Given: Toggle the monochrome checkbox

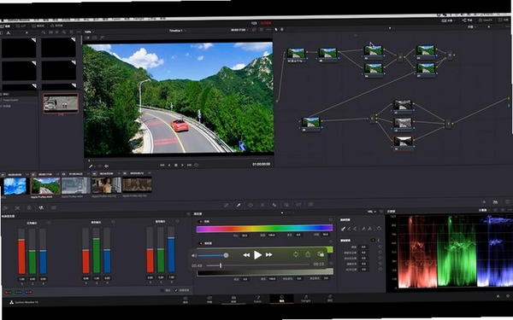Looking at the screenshot, I should tap(162, 290).
